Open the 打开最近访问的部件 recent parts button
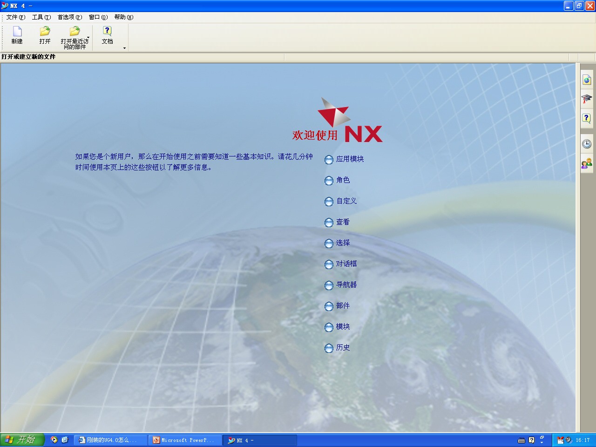The image size is (596, 447). [x=74, y=37]
